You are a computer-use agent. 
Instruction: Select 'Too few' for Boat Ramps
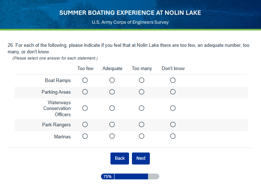[85, 80]
